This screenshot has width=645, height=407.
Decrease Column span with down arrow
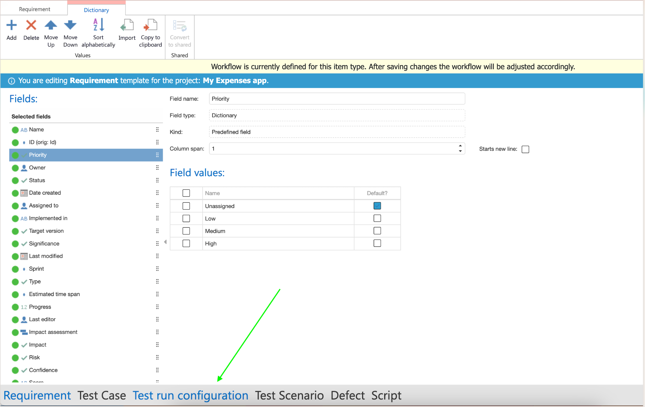[x=460, y=151]
